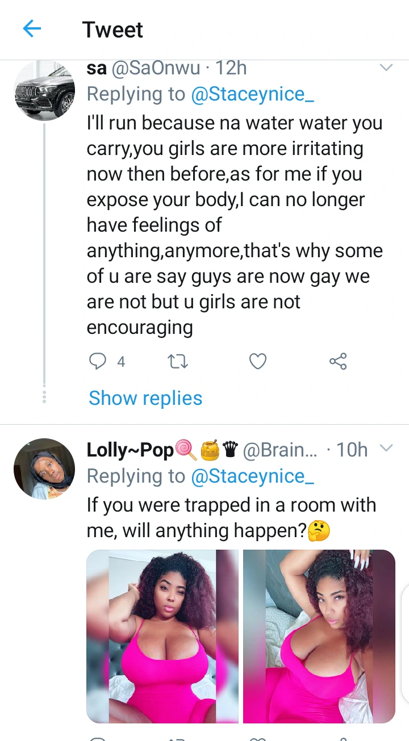Retweet sa's tweet
The height and width of the screenshot is (741, 409).
178,361
